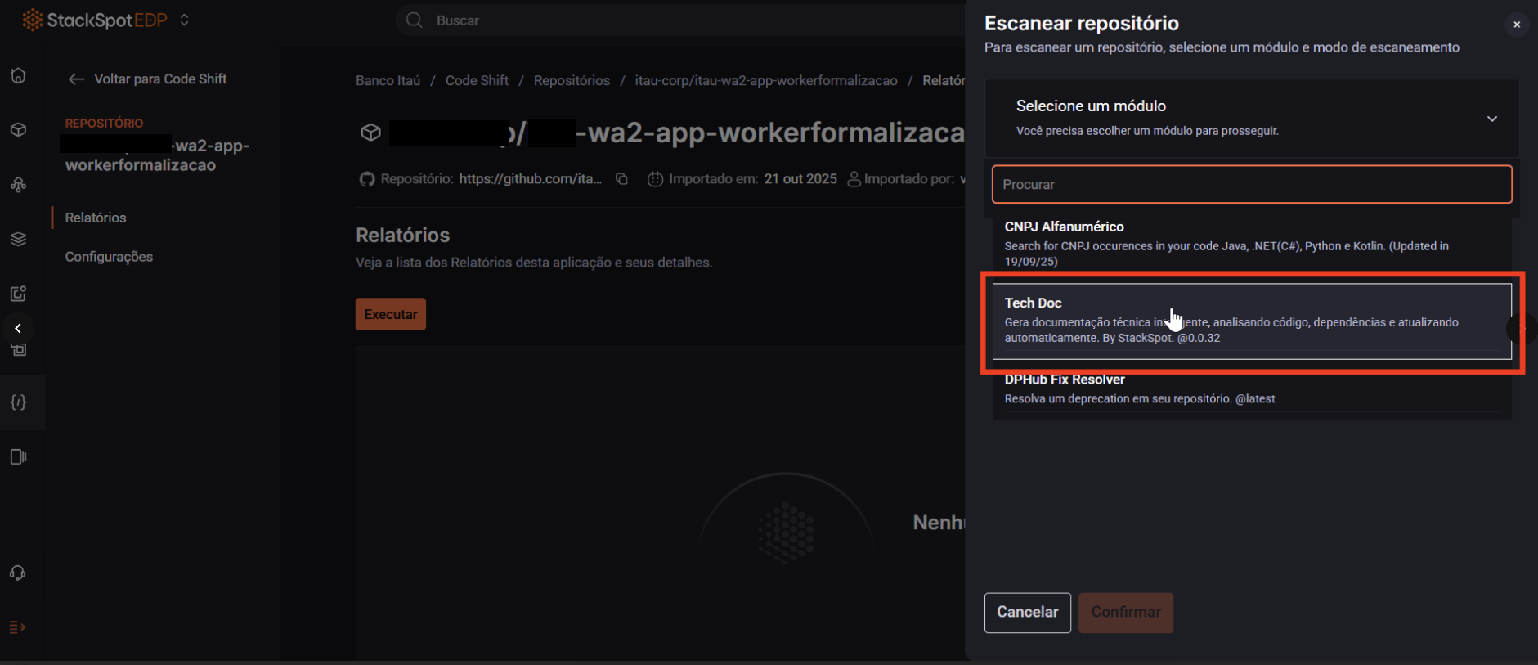This screenshot has height=665, width=1538.
Task: Copy the repository URL with copy icon
Action: [x=621, y=179]
